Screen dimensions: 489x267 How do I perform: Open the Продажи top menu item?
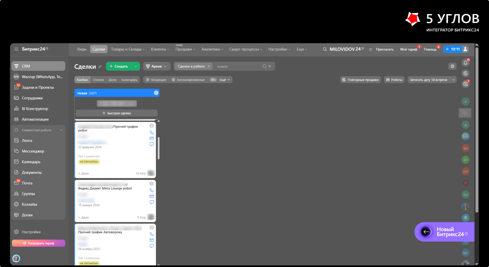[185, 49]
